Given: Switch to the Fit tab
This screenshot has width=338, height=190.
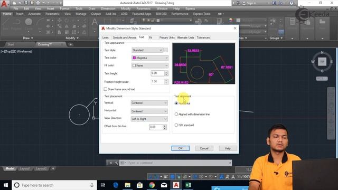Looking at the screenshot, I should pos(151,37).
